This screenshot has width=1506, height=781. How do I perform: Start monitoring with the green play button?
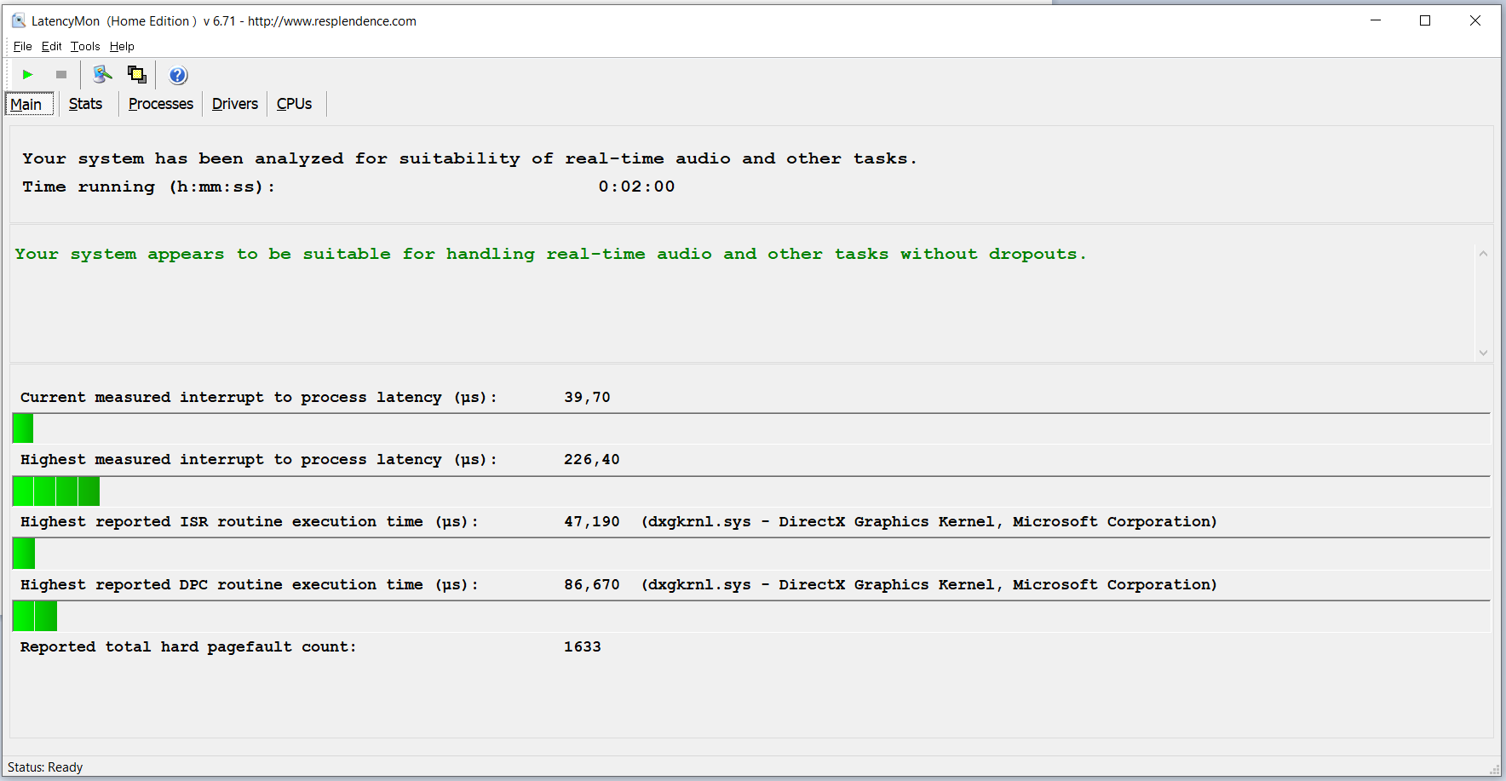(27, 75)
